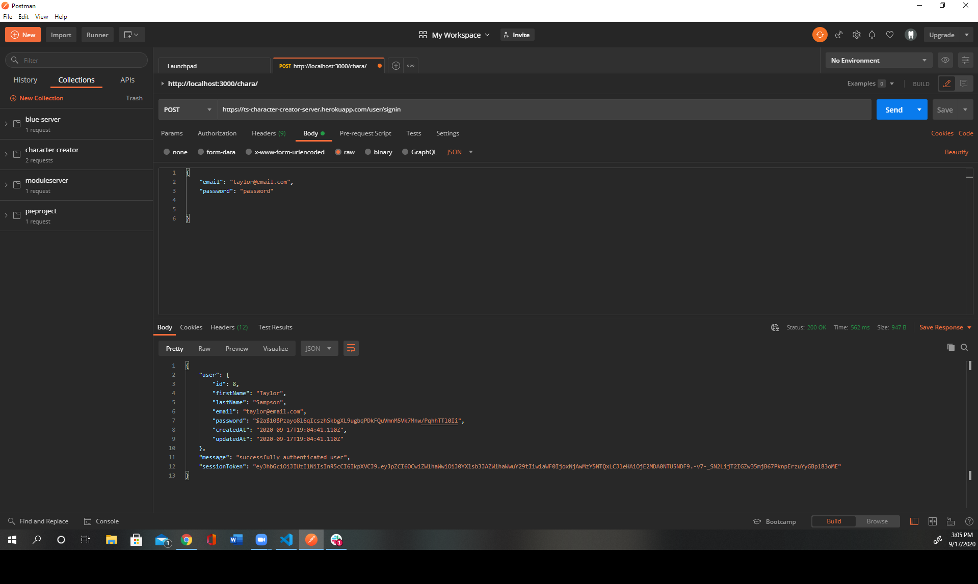Open the comments icon beside Build
978x584 pixels.
coord(964,84)
